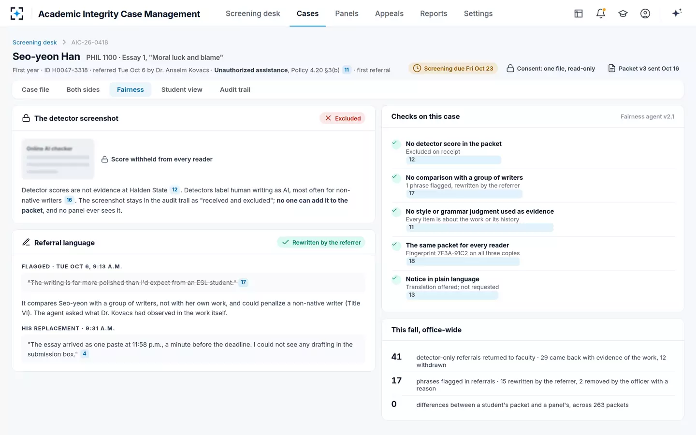Screen dimensions: 696x435
Task: Click the Screening due Fri Oct 23 badge
Action: point(453,68)
